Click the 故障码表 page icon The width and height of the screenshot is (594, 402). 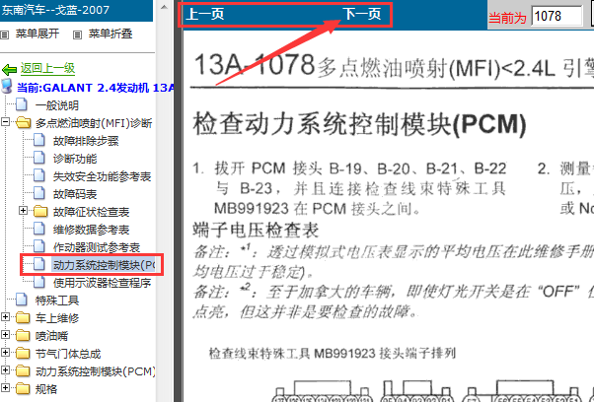pyautogui.click(x=39, y=193)
